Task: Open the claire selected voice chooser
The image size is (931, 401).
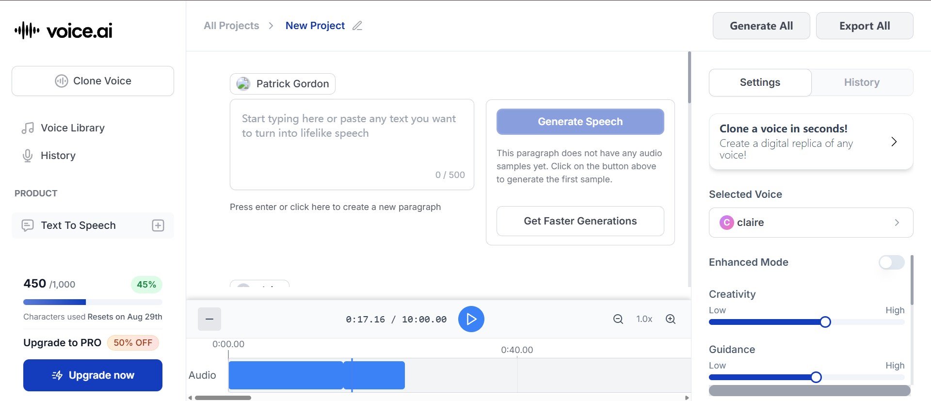Action: (811, 223)
